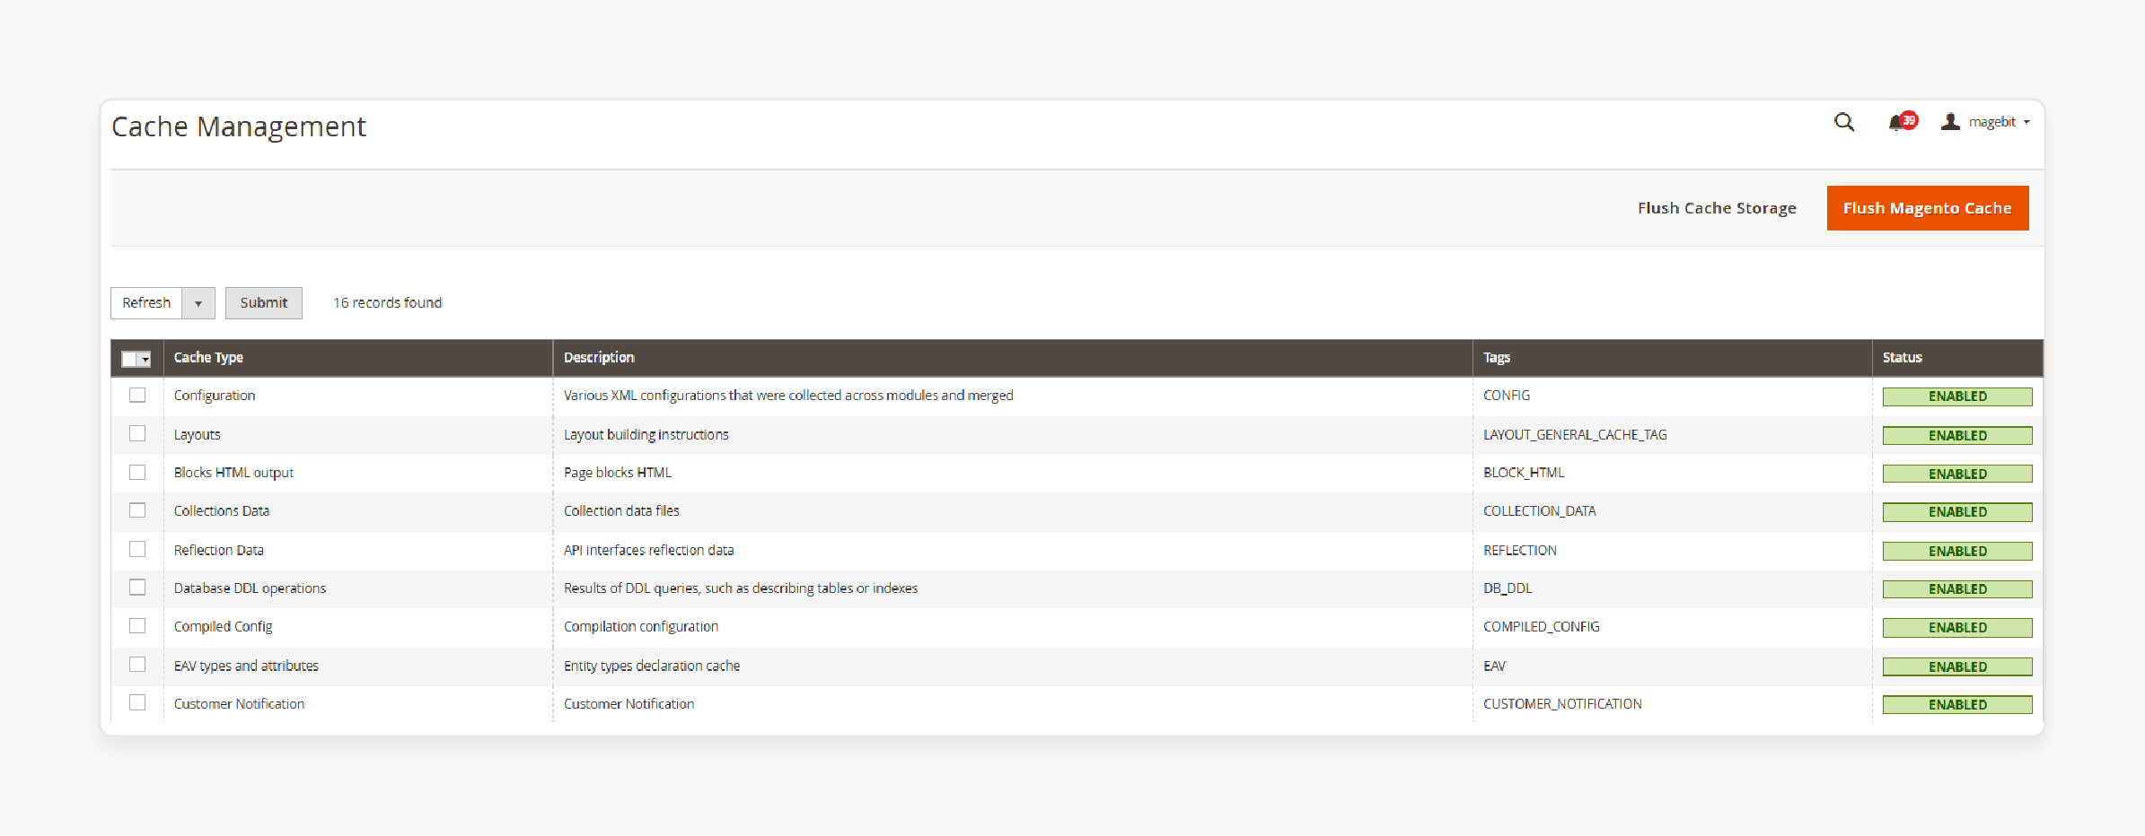Check the Configuration cache checkbox
Viewport: 2145px width, 836px height.
[x=137, y=395]
